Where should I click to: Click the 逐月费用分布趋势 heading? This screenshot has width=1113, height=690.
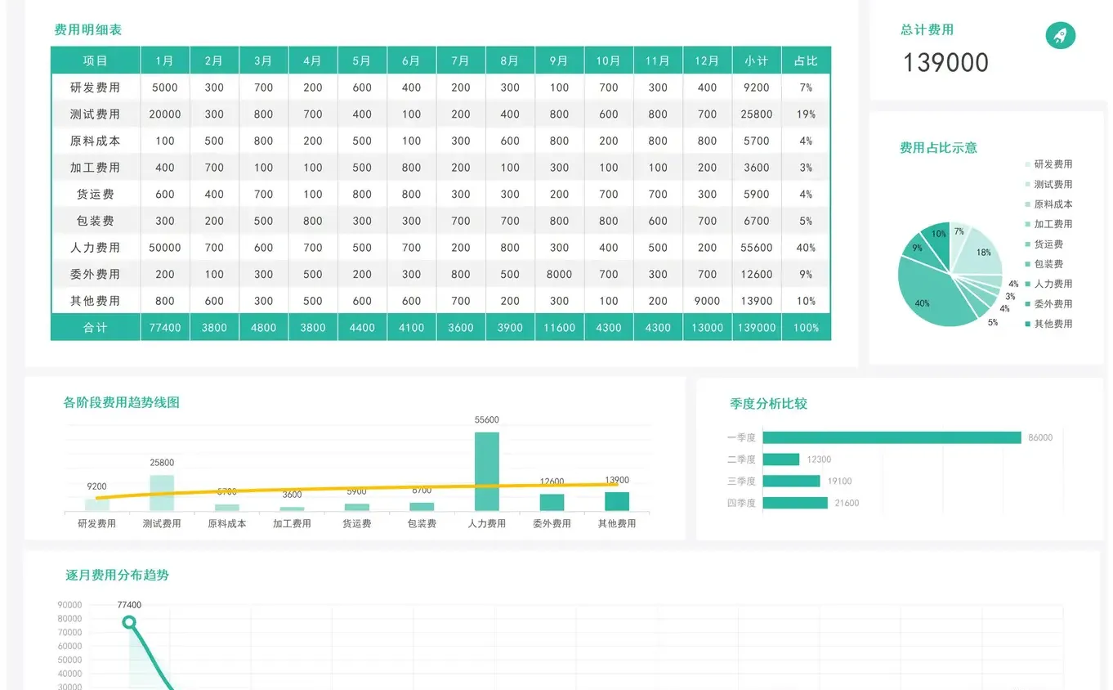pyautogui.click(x=117, y=575)
